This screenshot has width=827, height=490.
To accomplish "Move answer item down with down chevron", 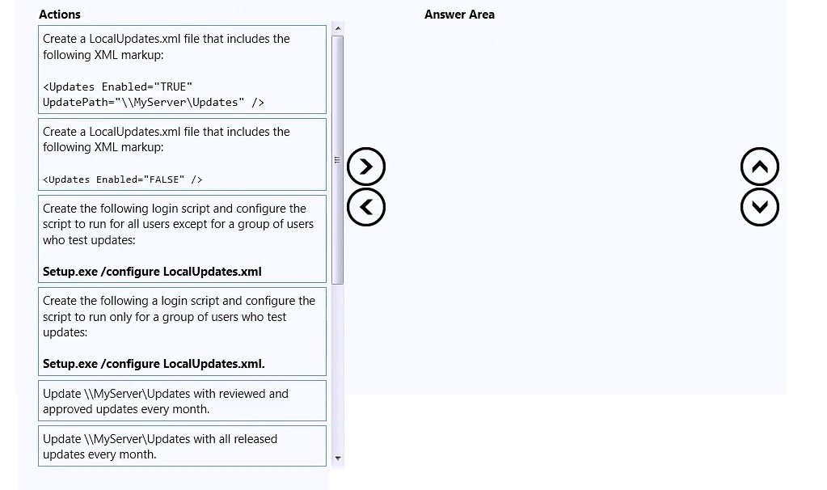I will click(x=759, y=207).
